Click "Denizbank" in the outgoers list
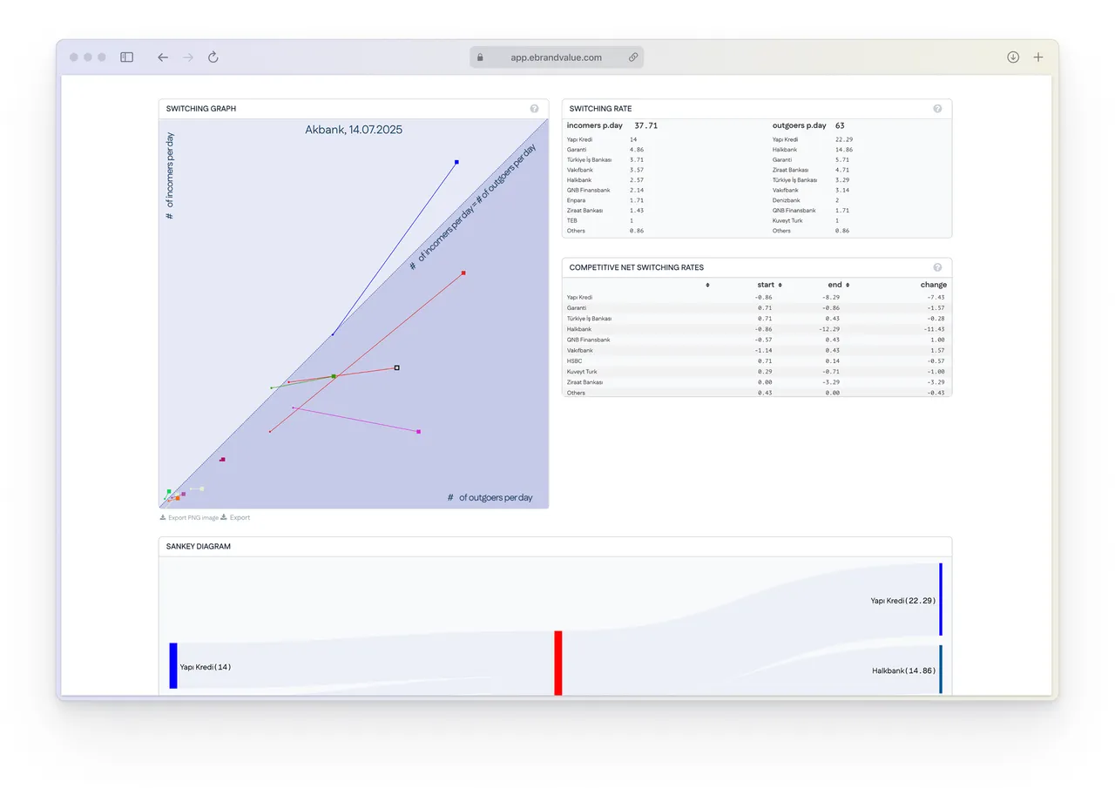 (x=787, y=200)
